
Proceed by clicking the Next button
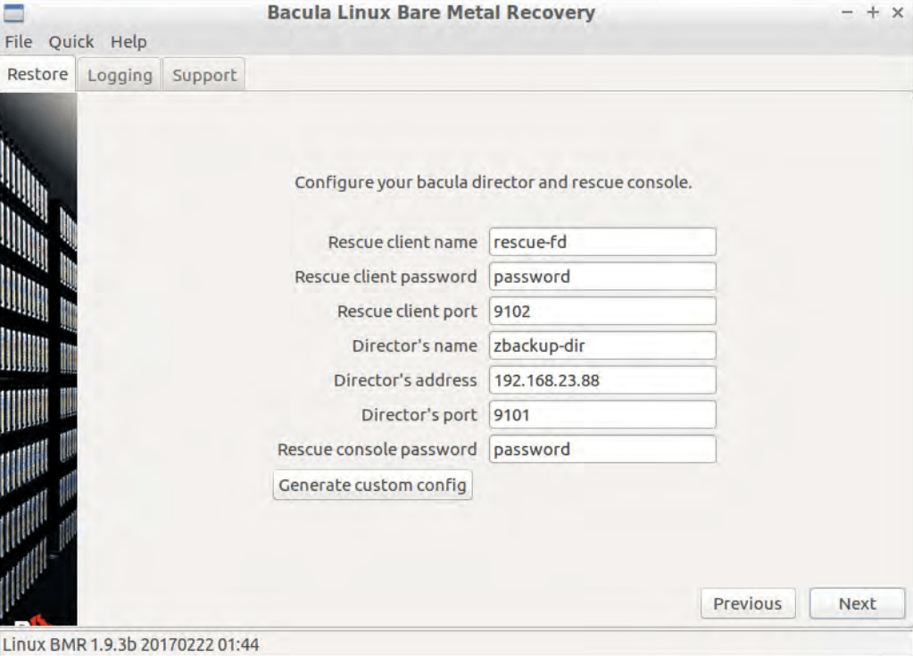point(857,603)
